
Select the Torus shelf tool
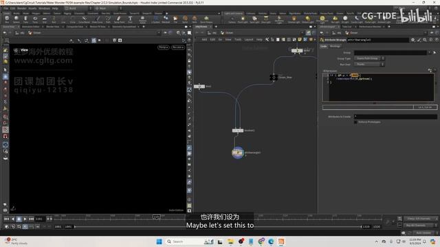coord(35,19)
